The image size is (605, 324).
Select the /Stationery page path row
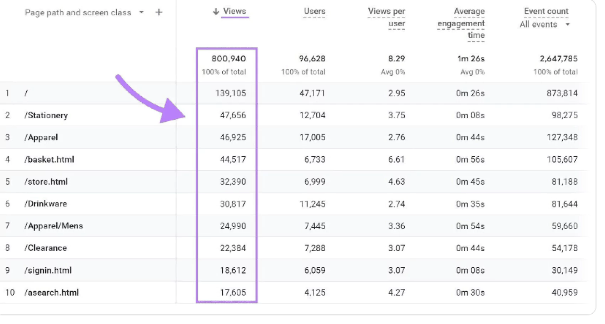[x=46, y=115]
